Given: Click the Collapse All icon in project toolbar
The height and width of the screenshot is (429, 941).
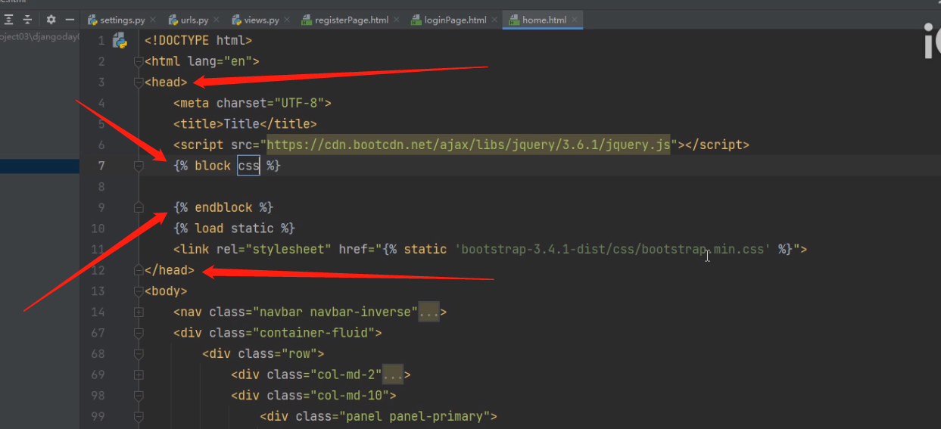Looking at the screenshot, I should [x=28, y=20].
